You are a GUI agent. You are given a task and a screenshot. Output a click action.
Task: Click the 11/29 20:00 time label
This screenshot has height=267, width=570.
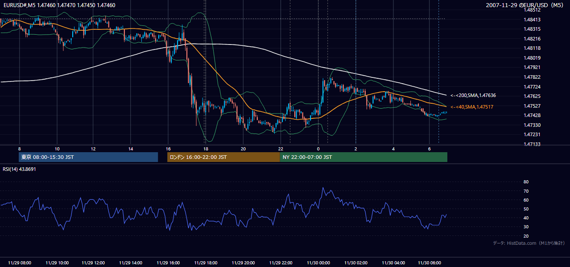coord(243,263)
